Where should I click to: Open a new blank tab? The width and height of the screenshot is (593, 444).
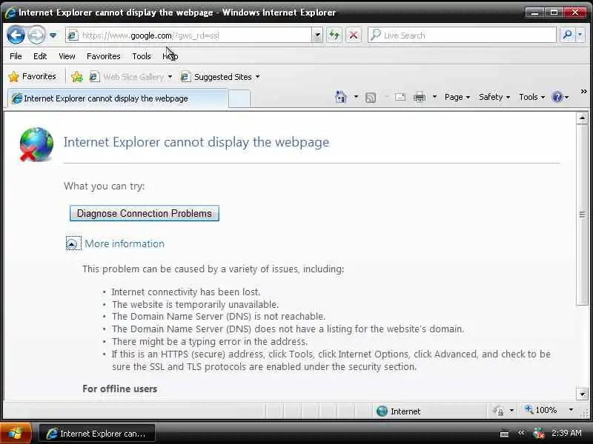point(239,99)
